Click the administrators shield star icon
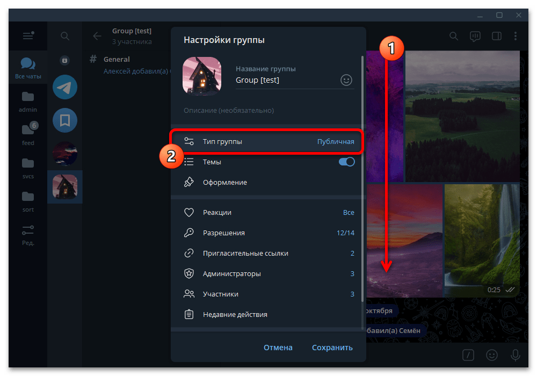 (188, 273)
